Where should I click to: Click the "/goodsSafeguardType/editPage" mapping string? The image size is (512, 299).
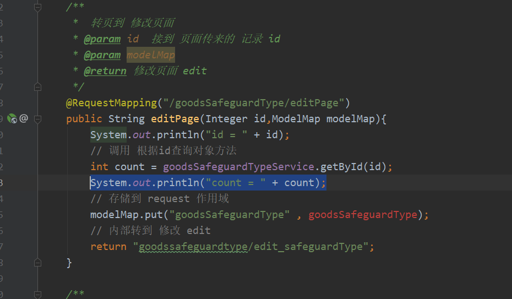(254, 103)
